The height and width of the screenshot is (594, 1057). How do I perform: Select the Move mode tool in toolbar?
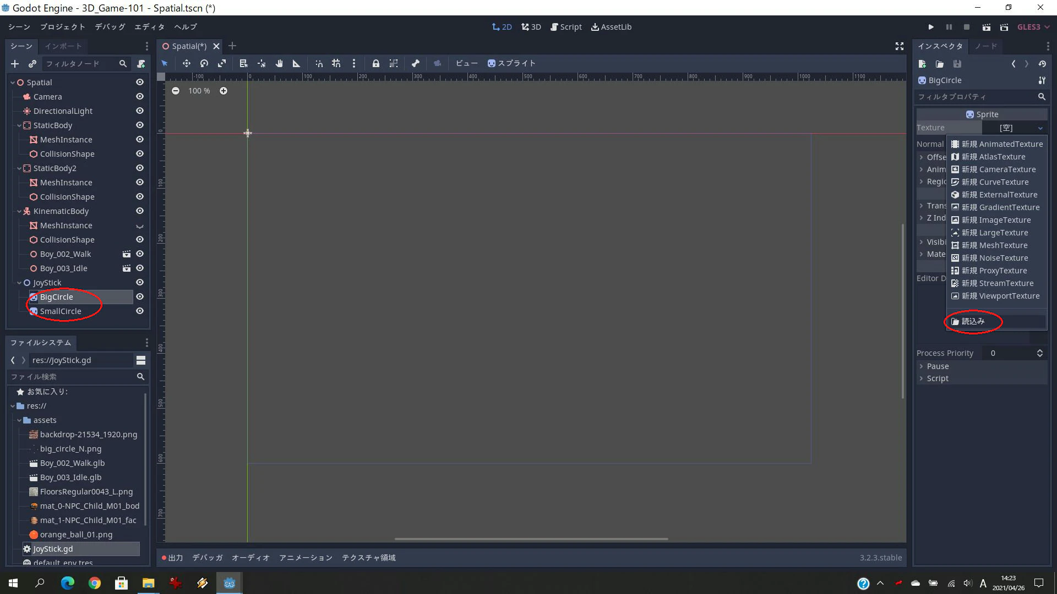click(x=186, y=63)
